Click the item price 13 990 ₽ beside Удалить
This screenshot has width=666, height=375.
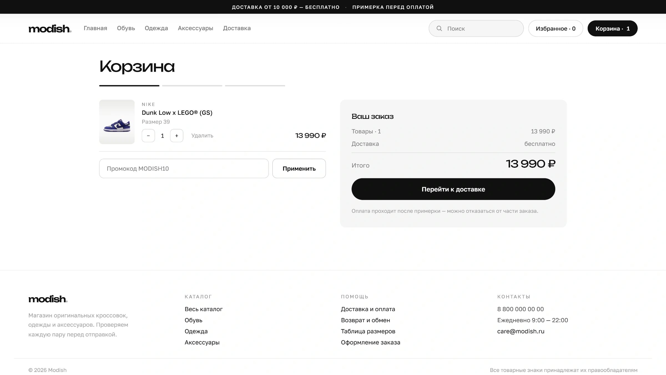[x=311, y=136]
